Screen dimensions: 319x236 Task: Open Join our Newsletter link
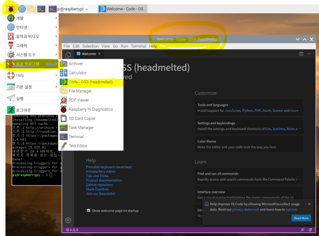101,193
